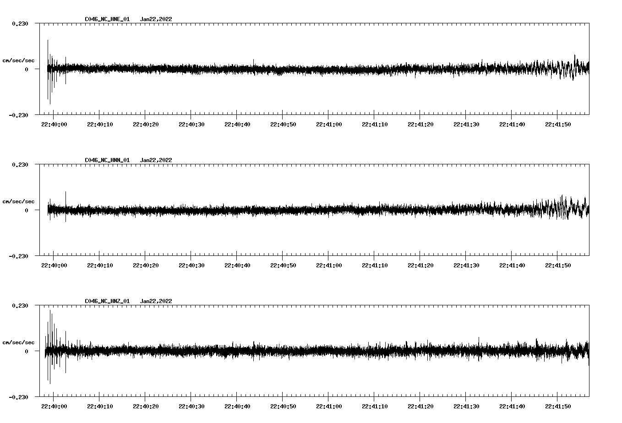Pick 22:40:30 time label under HNN plot

click(191, 266)
